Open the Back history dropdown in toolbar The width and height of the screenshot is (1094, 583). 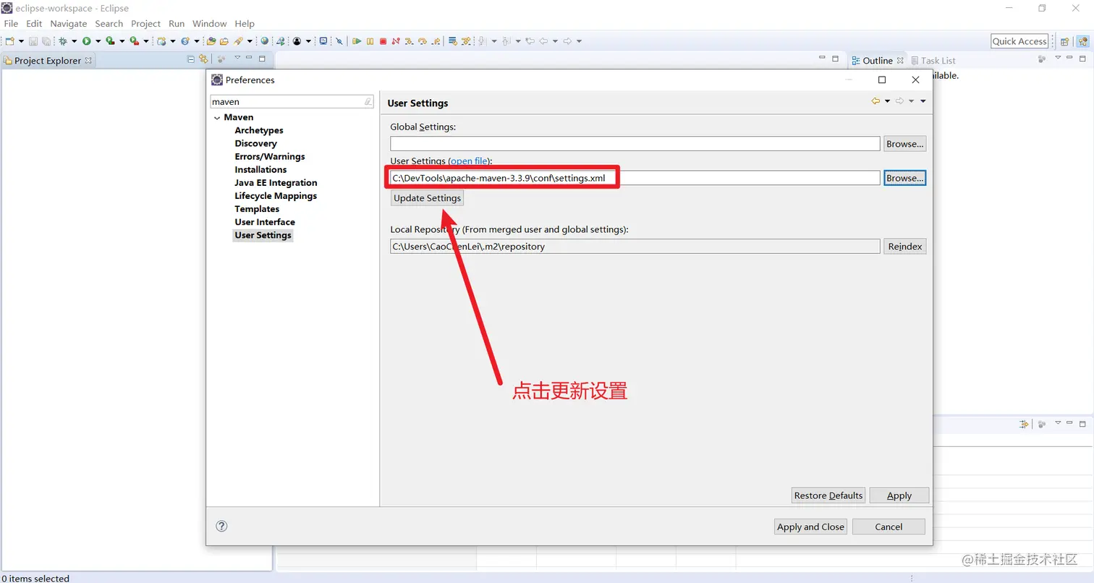[x=555, y=41]
